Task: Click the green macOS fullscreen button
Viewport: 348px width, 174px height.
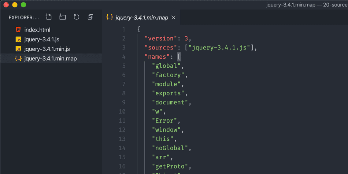Action: [x=23, y=5]
